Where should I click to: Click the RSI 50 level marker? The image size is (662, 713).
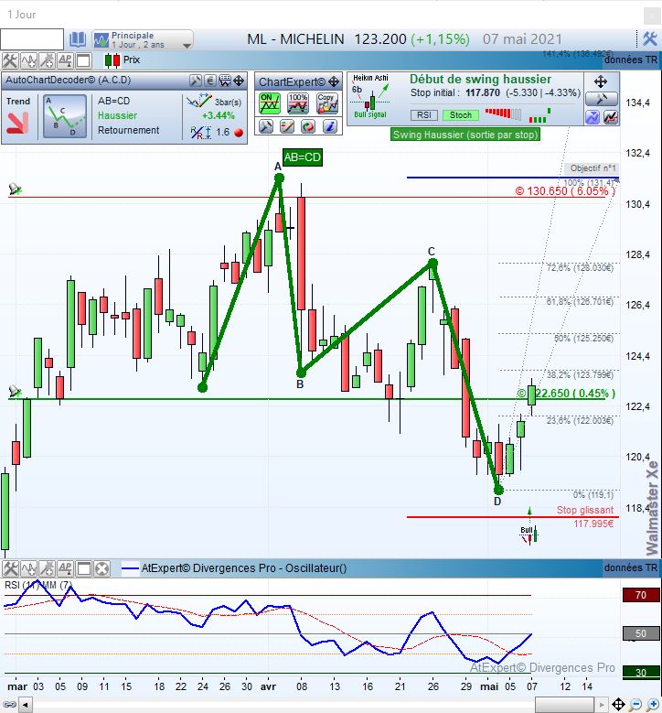click(x=641, y=633)
